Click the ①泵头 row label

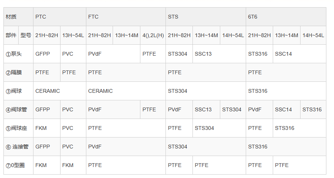point(18,54)
